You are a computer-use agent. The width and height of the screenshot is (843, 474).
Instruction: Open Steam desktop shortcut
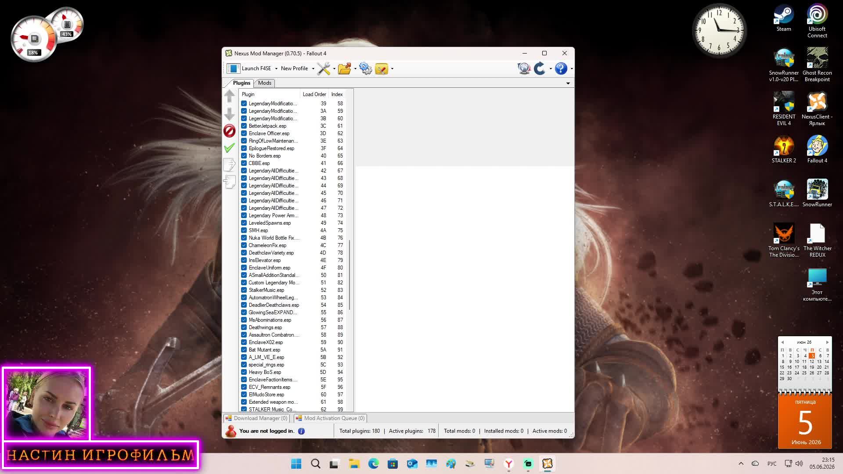click(784, 18)
